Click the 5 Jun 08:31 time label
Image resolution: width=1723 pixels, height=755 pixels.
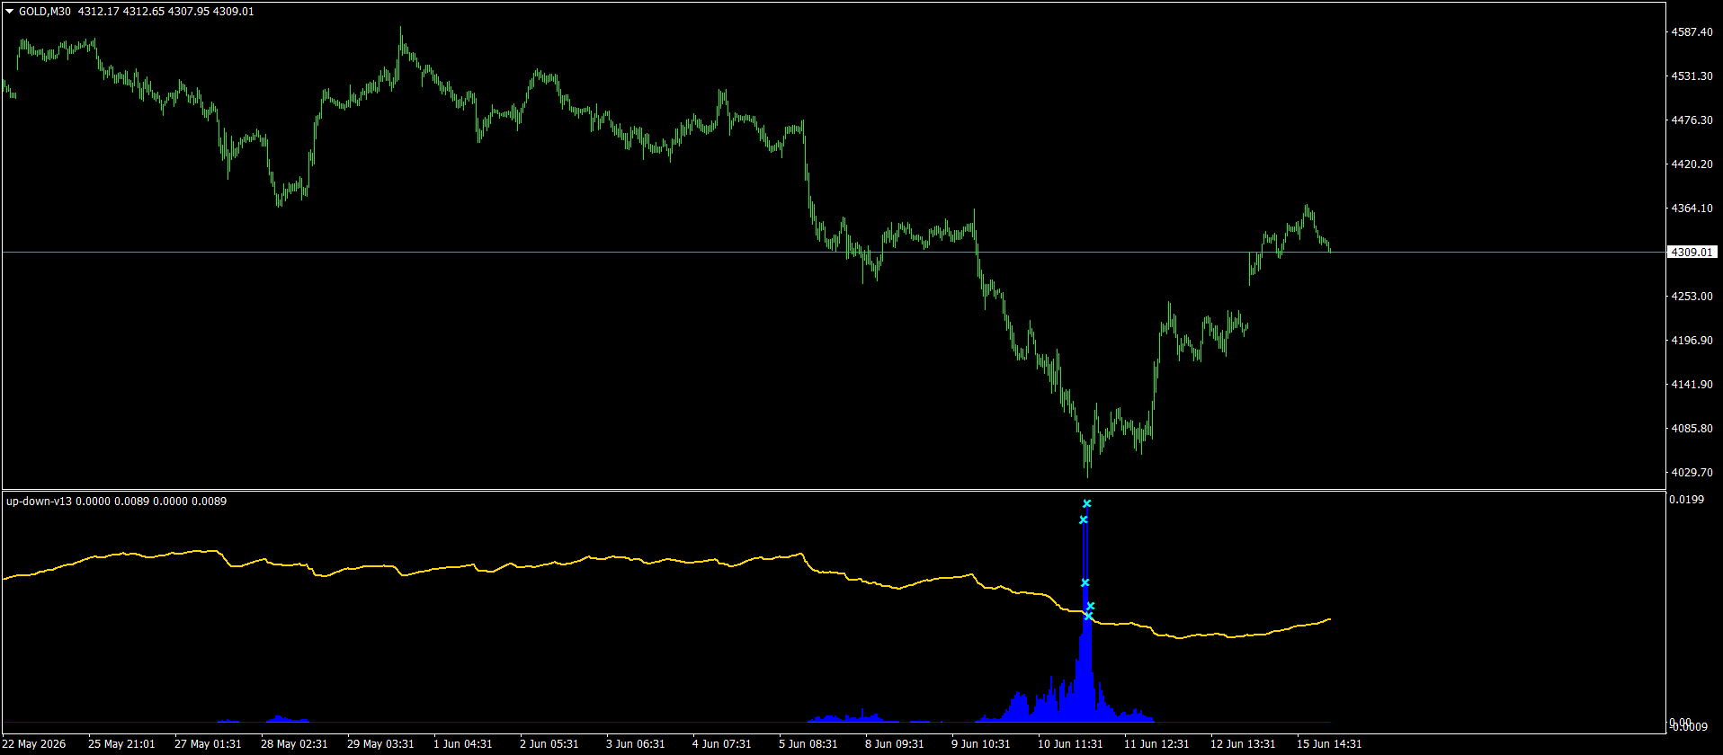click(x=808, y=744)
